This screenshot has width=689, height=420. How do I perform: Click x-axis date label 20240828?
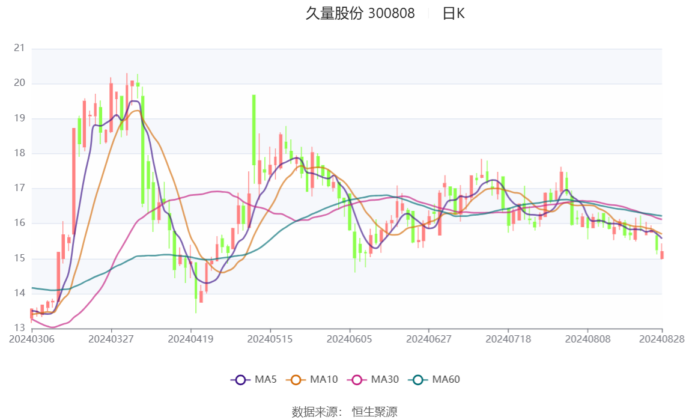pos(662,339)
